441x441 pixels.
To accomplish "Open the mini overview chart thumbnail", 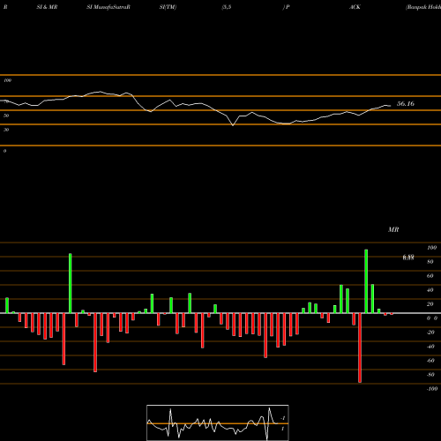I will (218, 422).
